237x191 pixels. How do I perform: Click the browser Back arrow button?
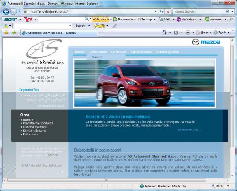[6, 12]
